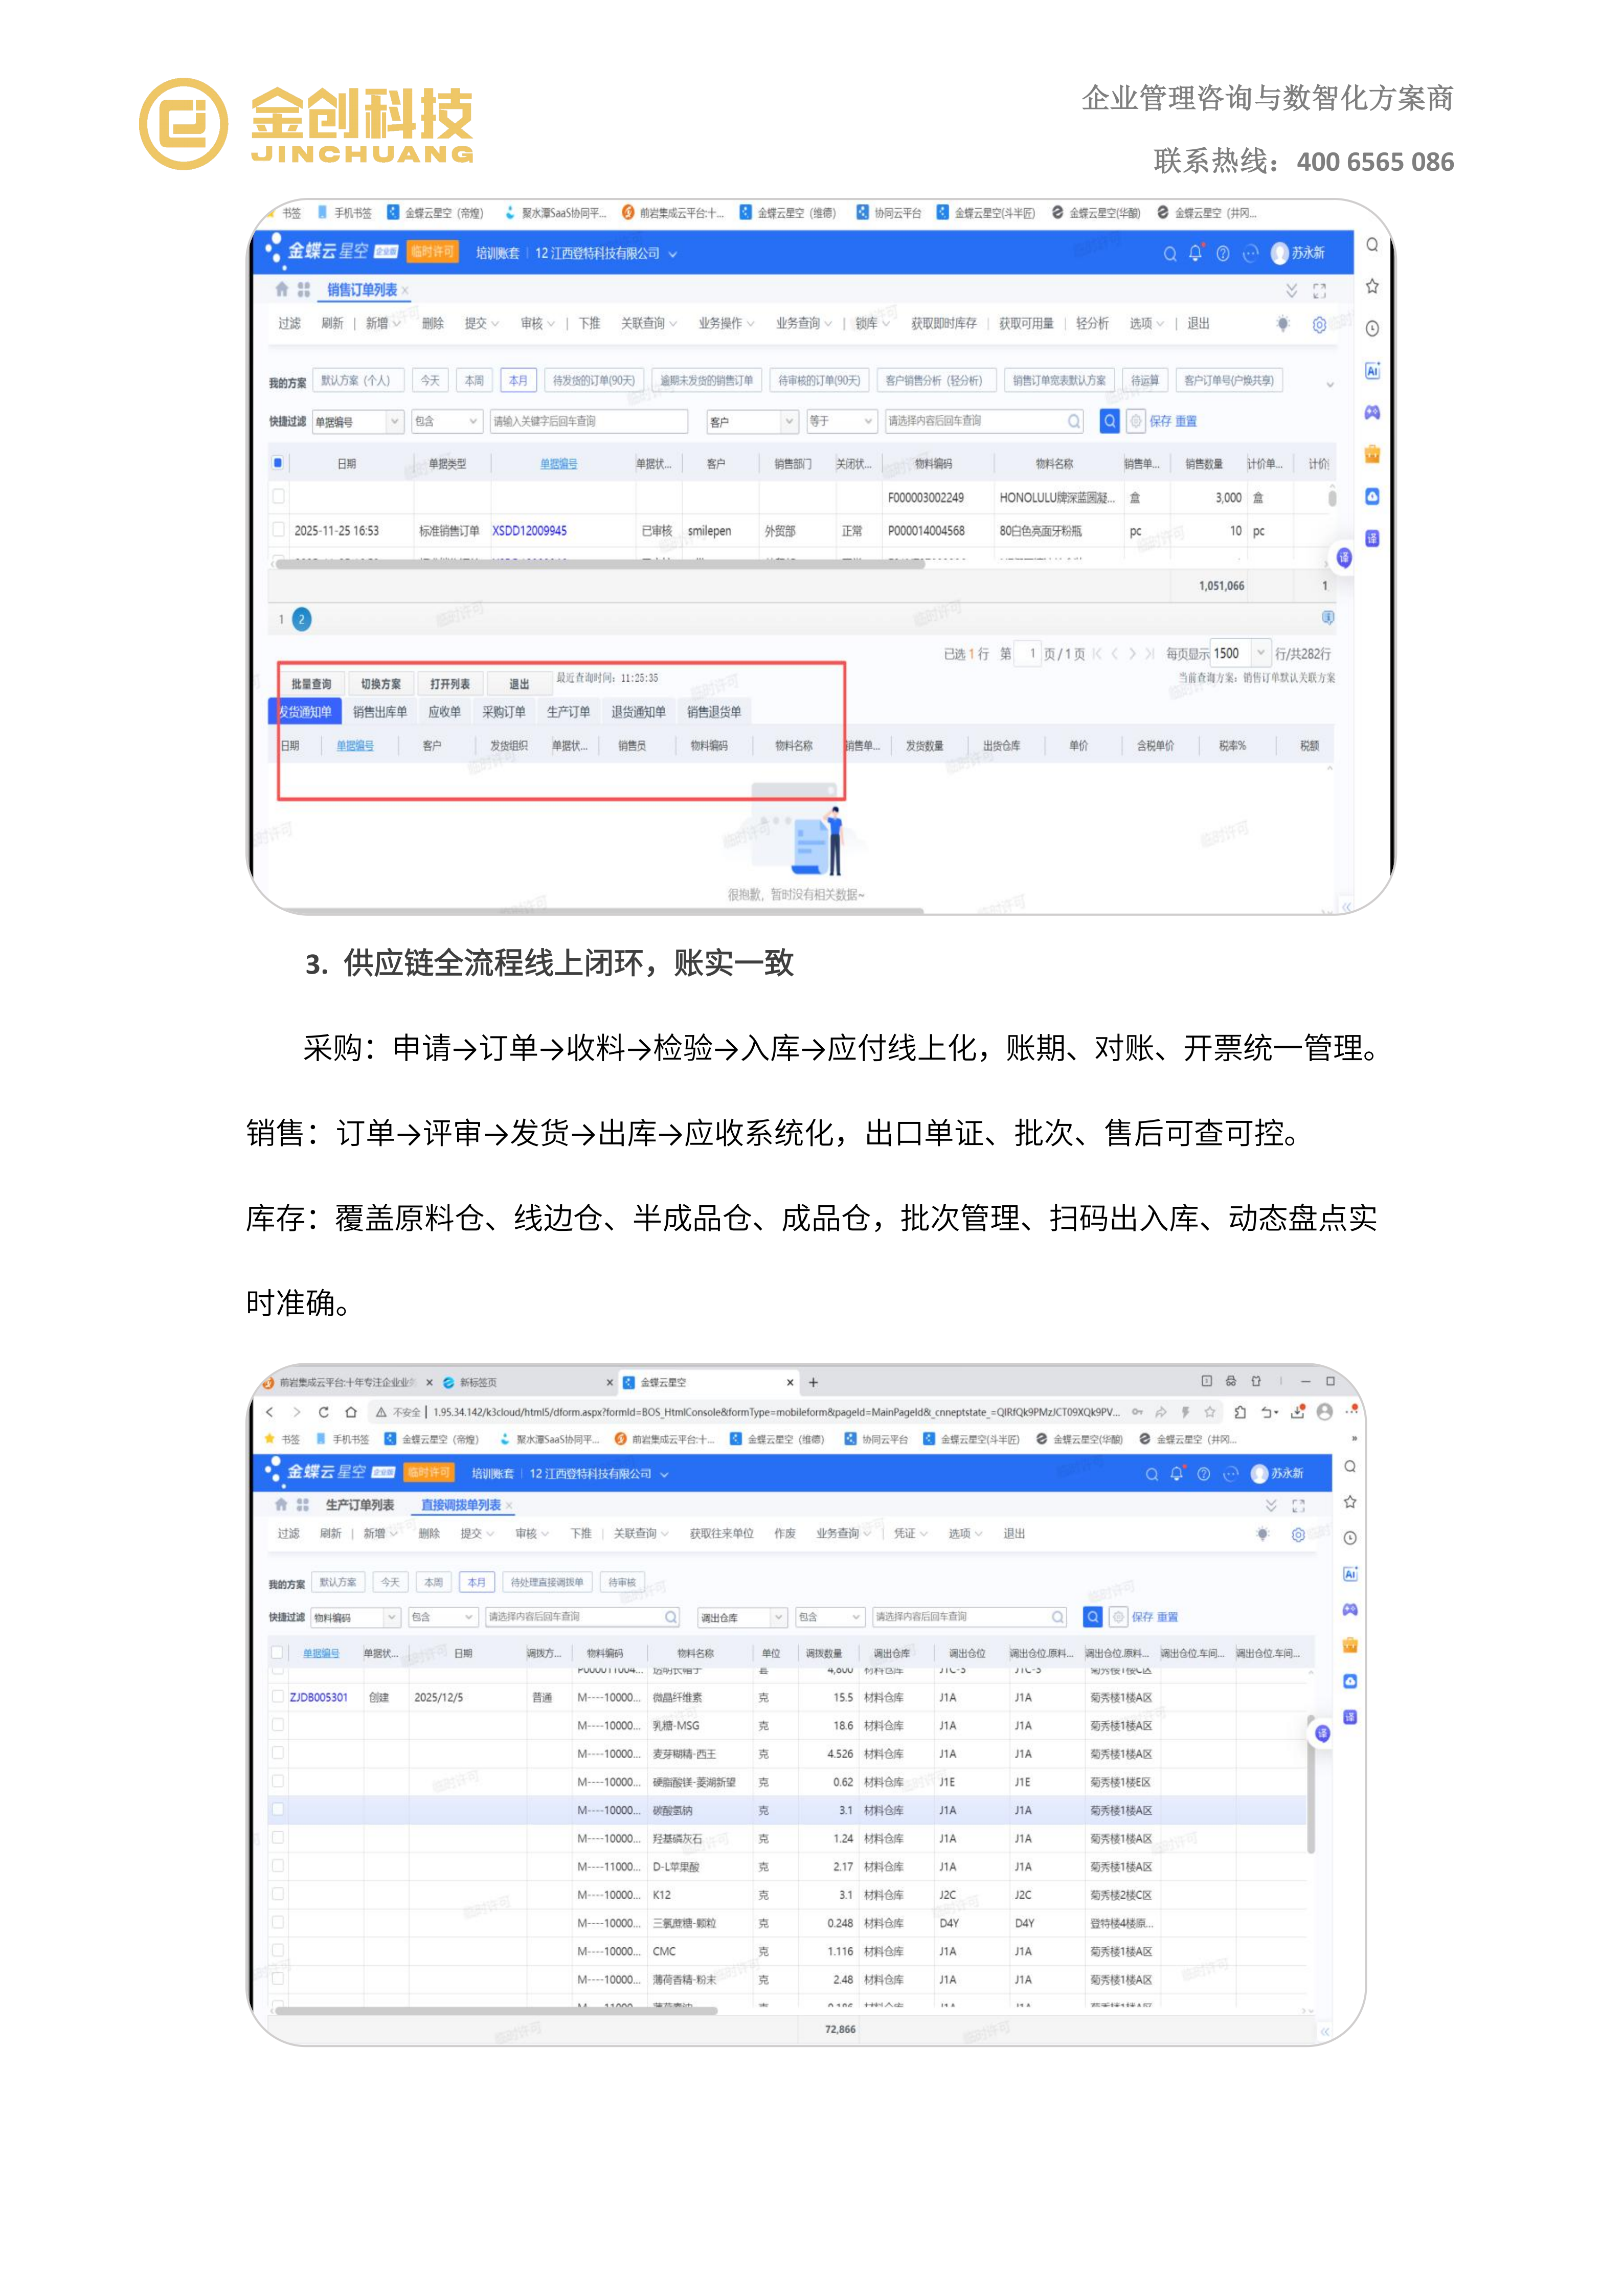Open transfer order link ZJDB005301
Screen dimensions: 1623x2296
[318, 1697]
